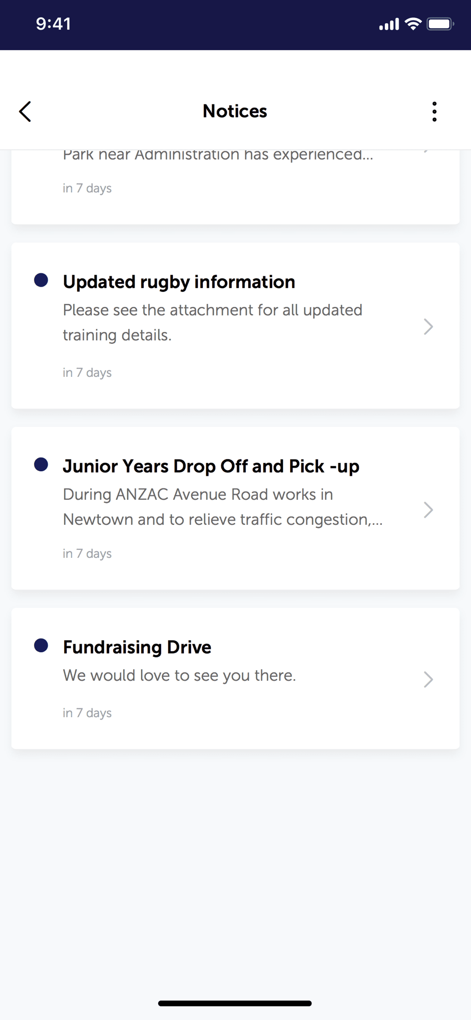Expand Fundraising Drive notice chevron
This screenshot has height=1020, width=471.
point(428,679)
